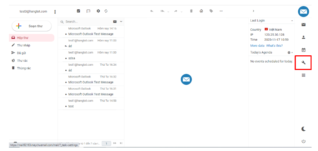The width and height of the screenshot is (318, 151).
Task: Click the envelope filter icon beside search
Action: (115, 21)
